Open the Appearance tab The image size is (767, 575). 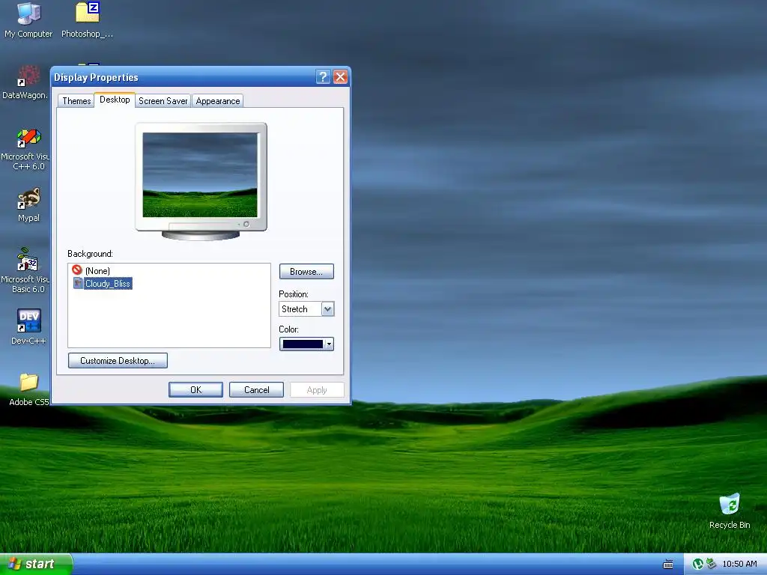click(218, 101)
